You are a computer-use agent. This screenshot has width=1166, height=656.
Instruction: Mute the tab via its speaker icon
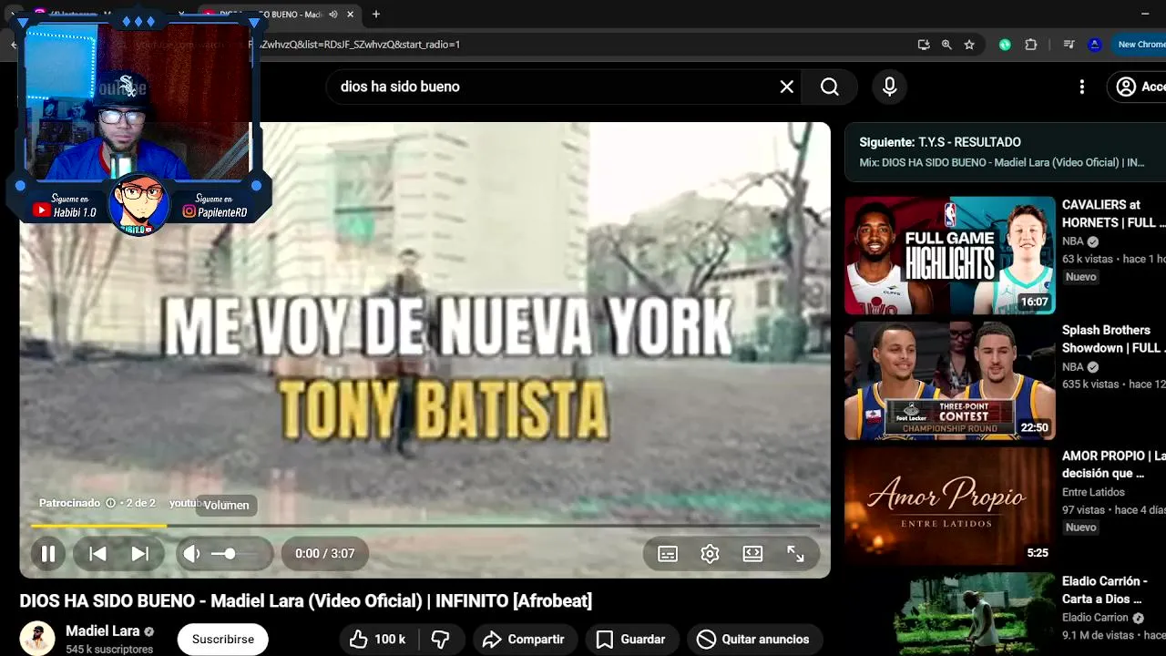pyautogui.click(x=333, y=14)
